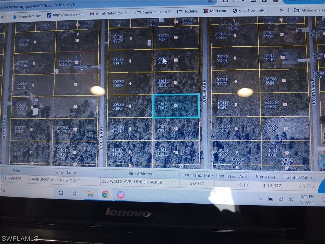The height and width of the screenshot is (244, 325).
Task: Click the Suggested Sites bookmark
Action: click(27, 16)
